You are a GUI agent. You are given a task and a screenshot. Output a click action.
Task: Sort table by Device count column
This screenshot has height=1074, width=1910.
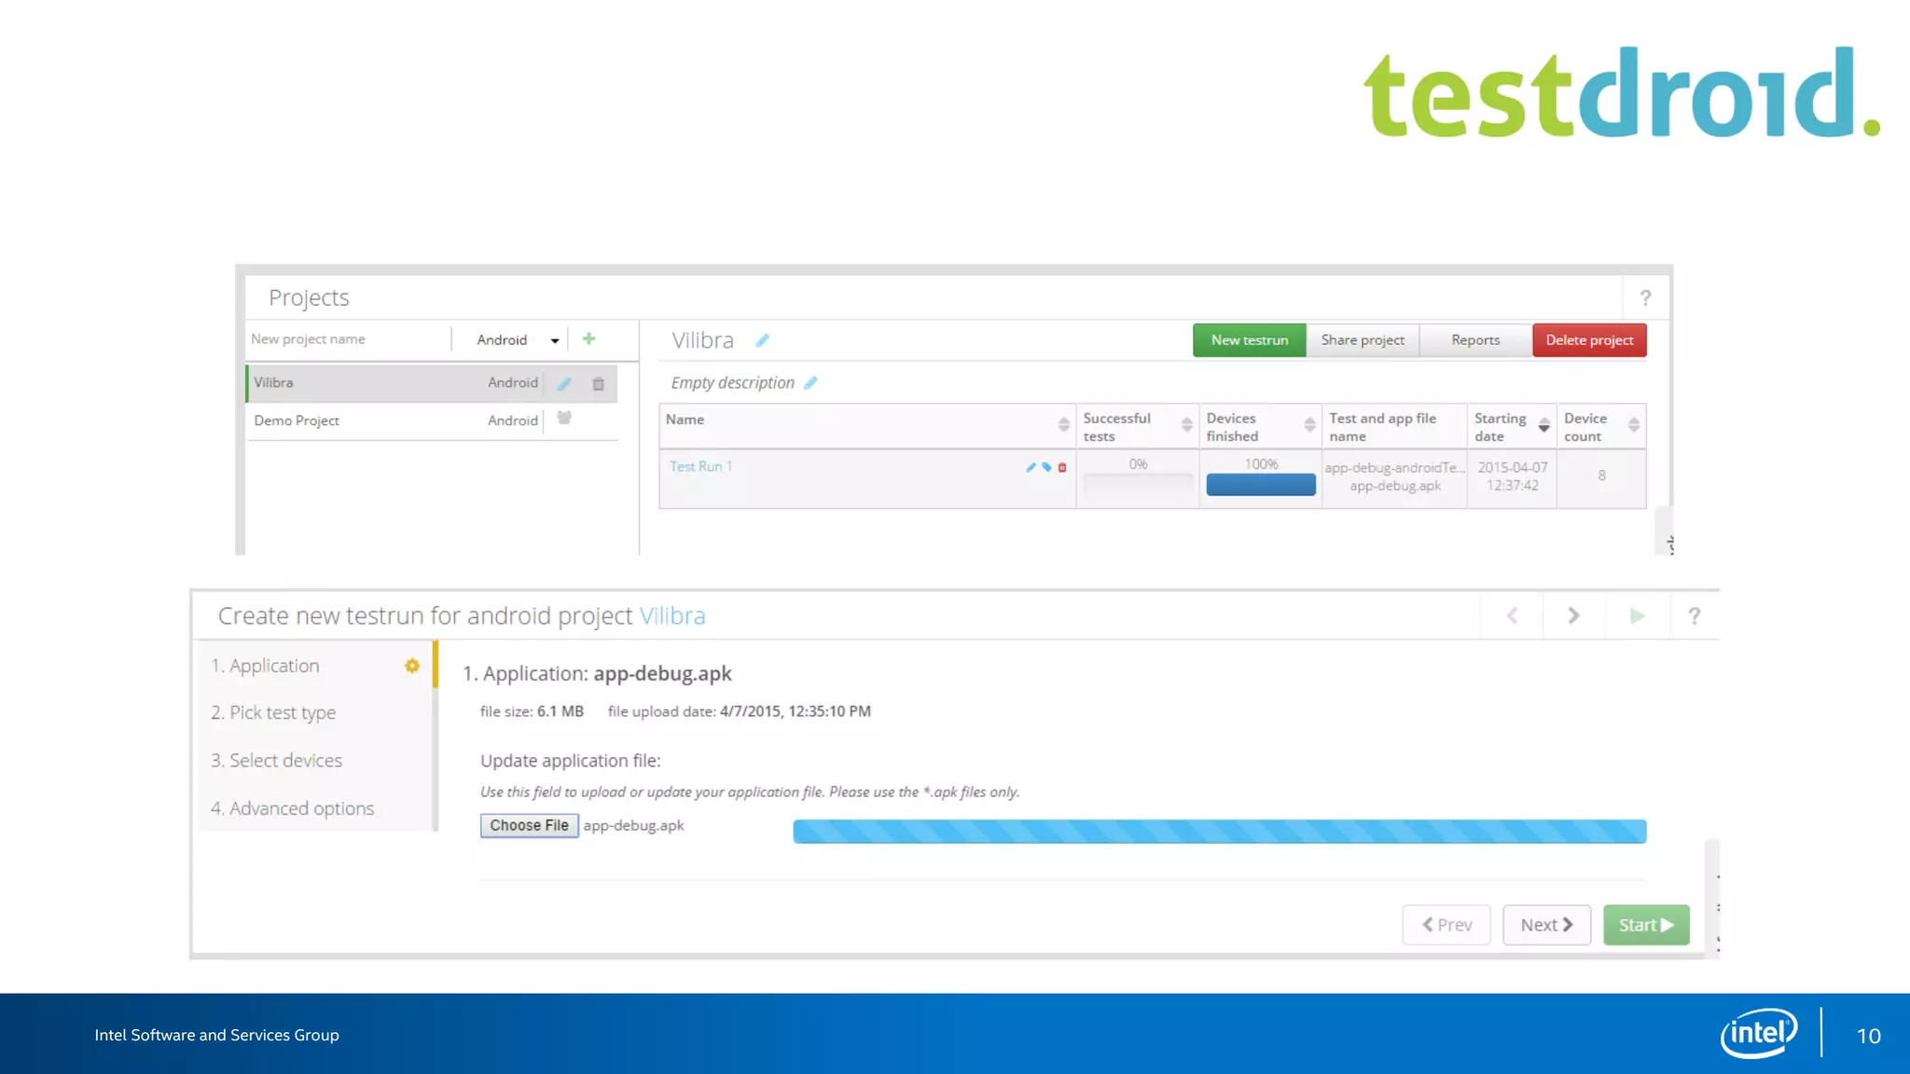click(x=1633, y=426)
